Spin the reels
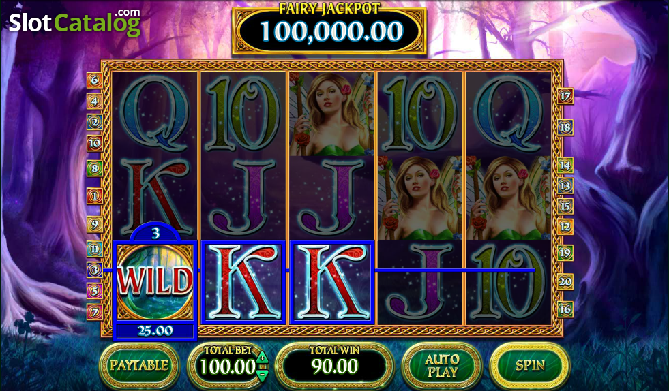 [530, 365]
